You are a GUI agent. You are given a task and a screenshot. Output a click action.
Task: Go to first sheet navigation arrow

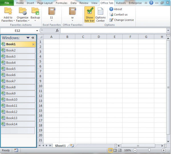40,145
